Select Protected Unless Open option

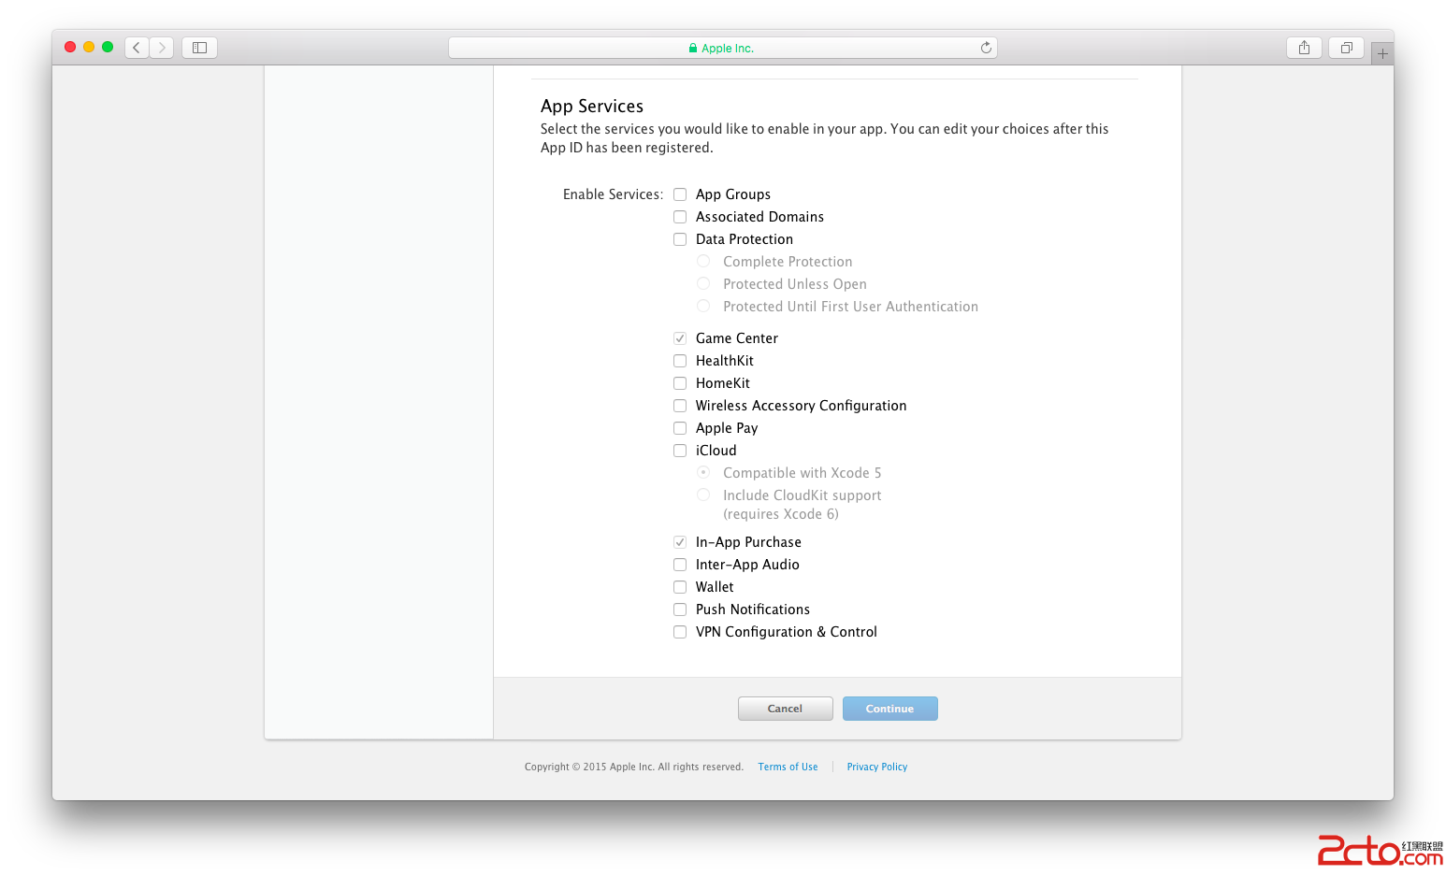pyautogui.click(x=703, y=284)
